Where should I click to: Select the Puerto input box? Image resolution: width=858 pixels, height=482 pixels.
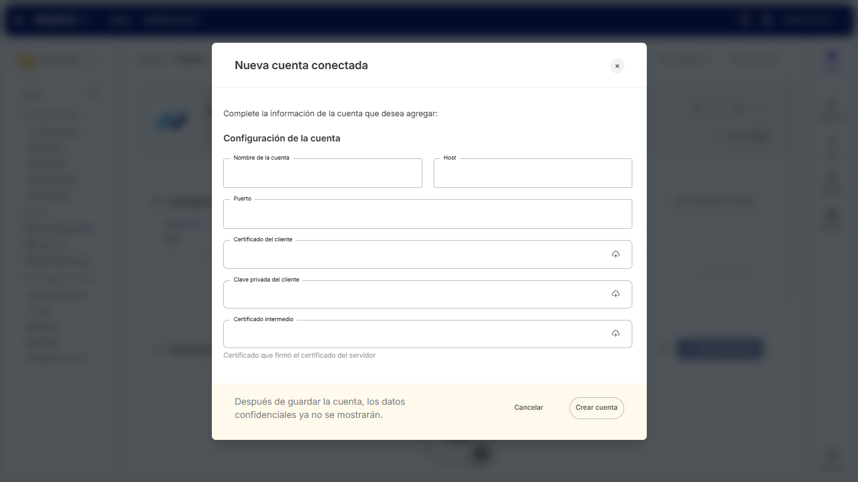[x=427, y=215]
